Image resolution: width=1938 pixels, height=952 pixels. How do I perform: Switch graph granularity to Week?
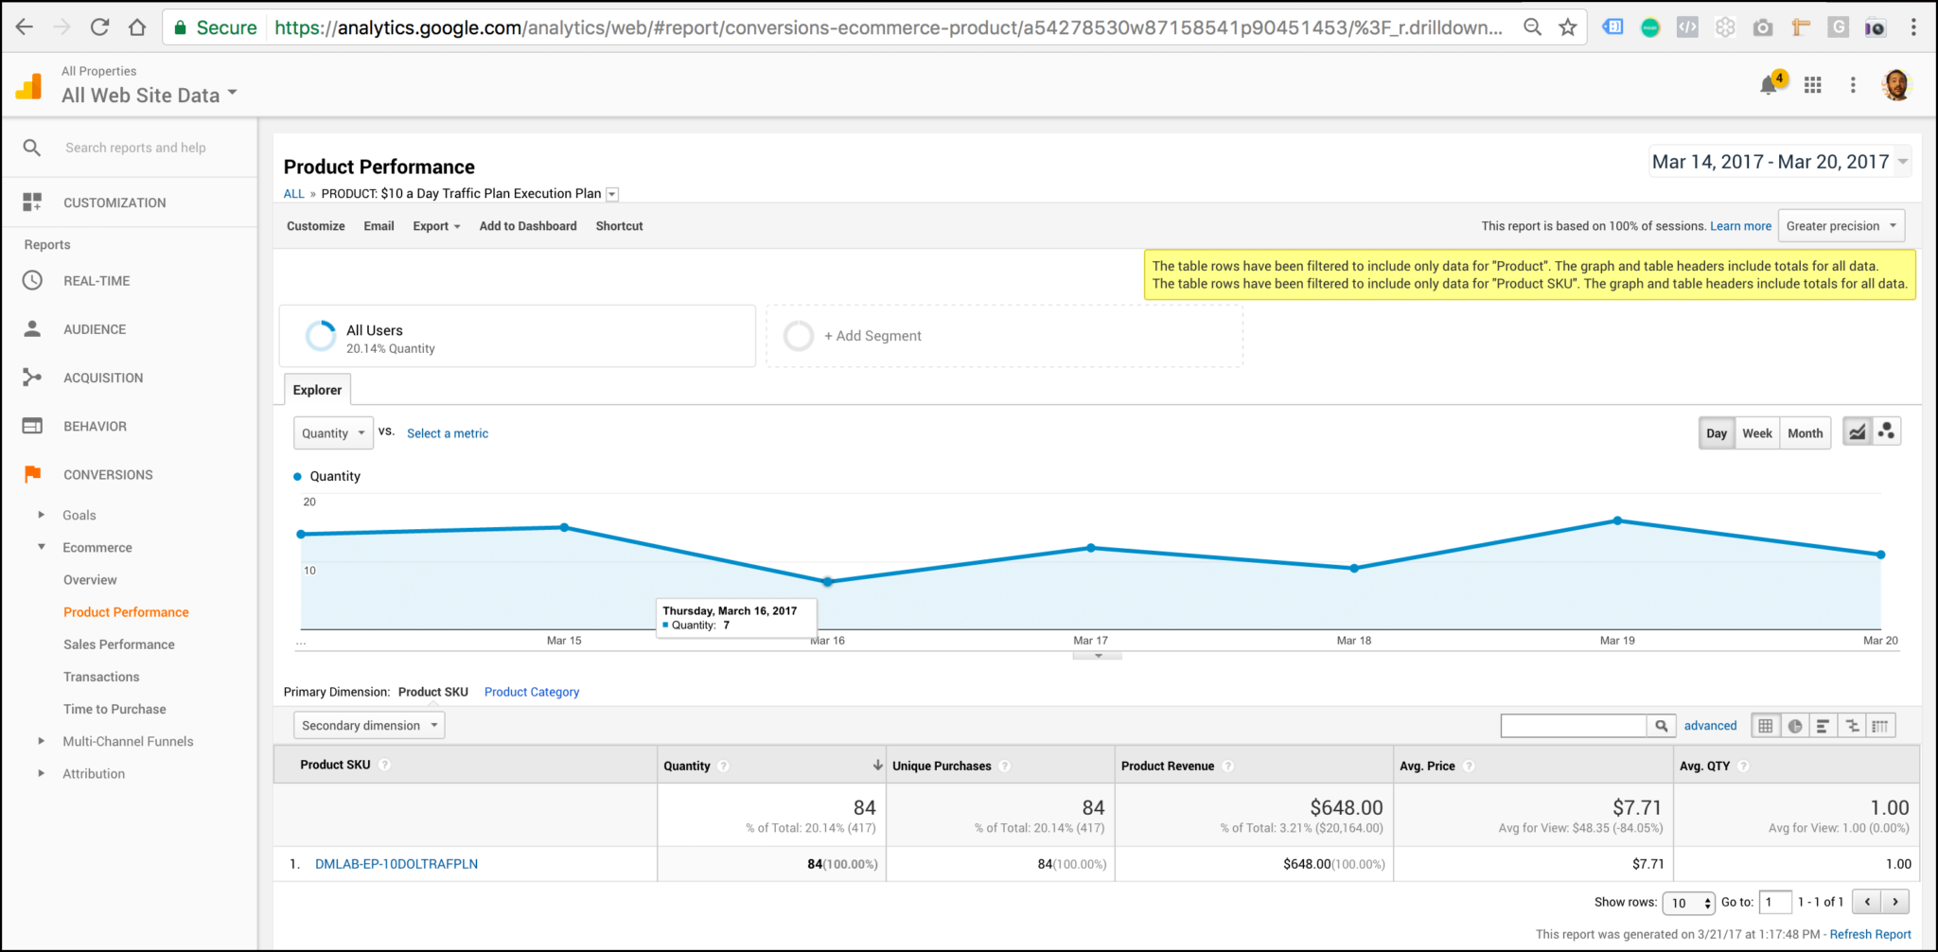pyautogui.click(x=1756, y=432)
